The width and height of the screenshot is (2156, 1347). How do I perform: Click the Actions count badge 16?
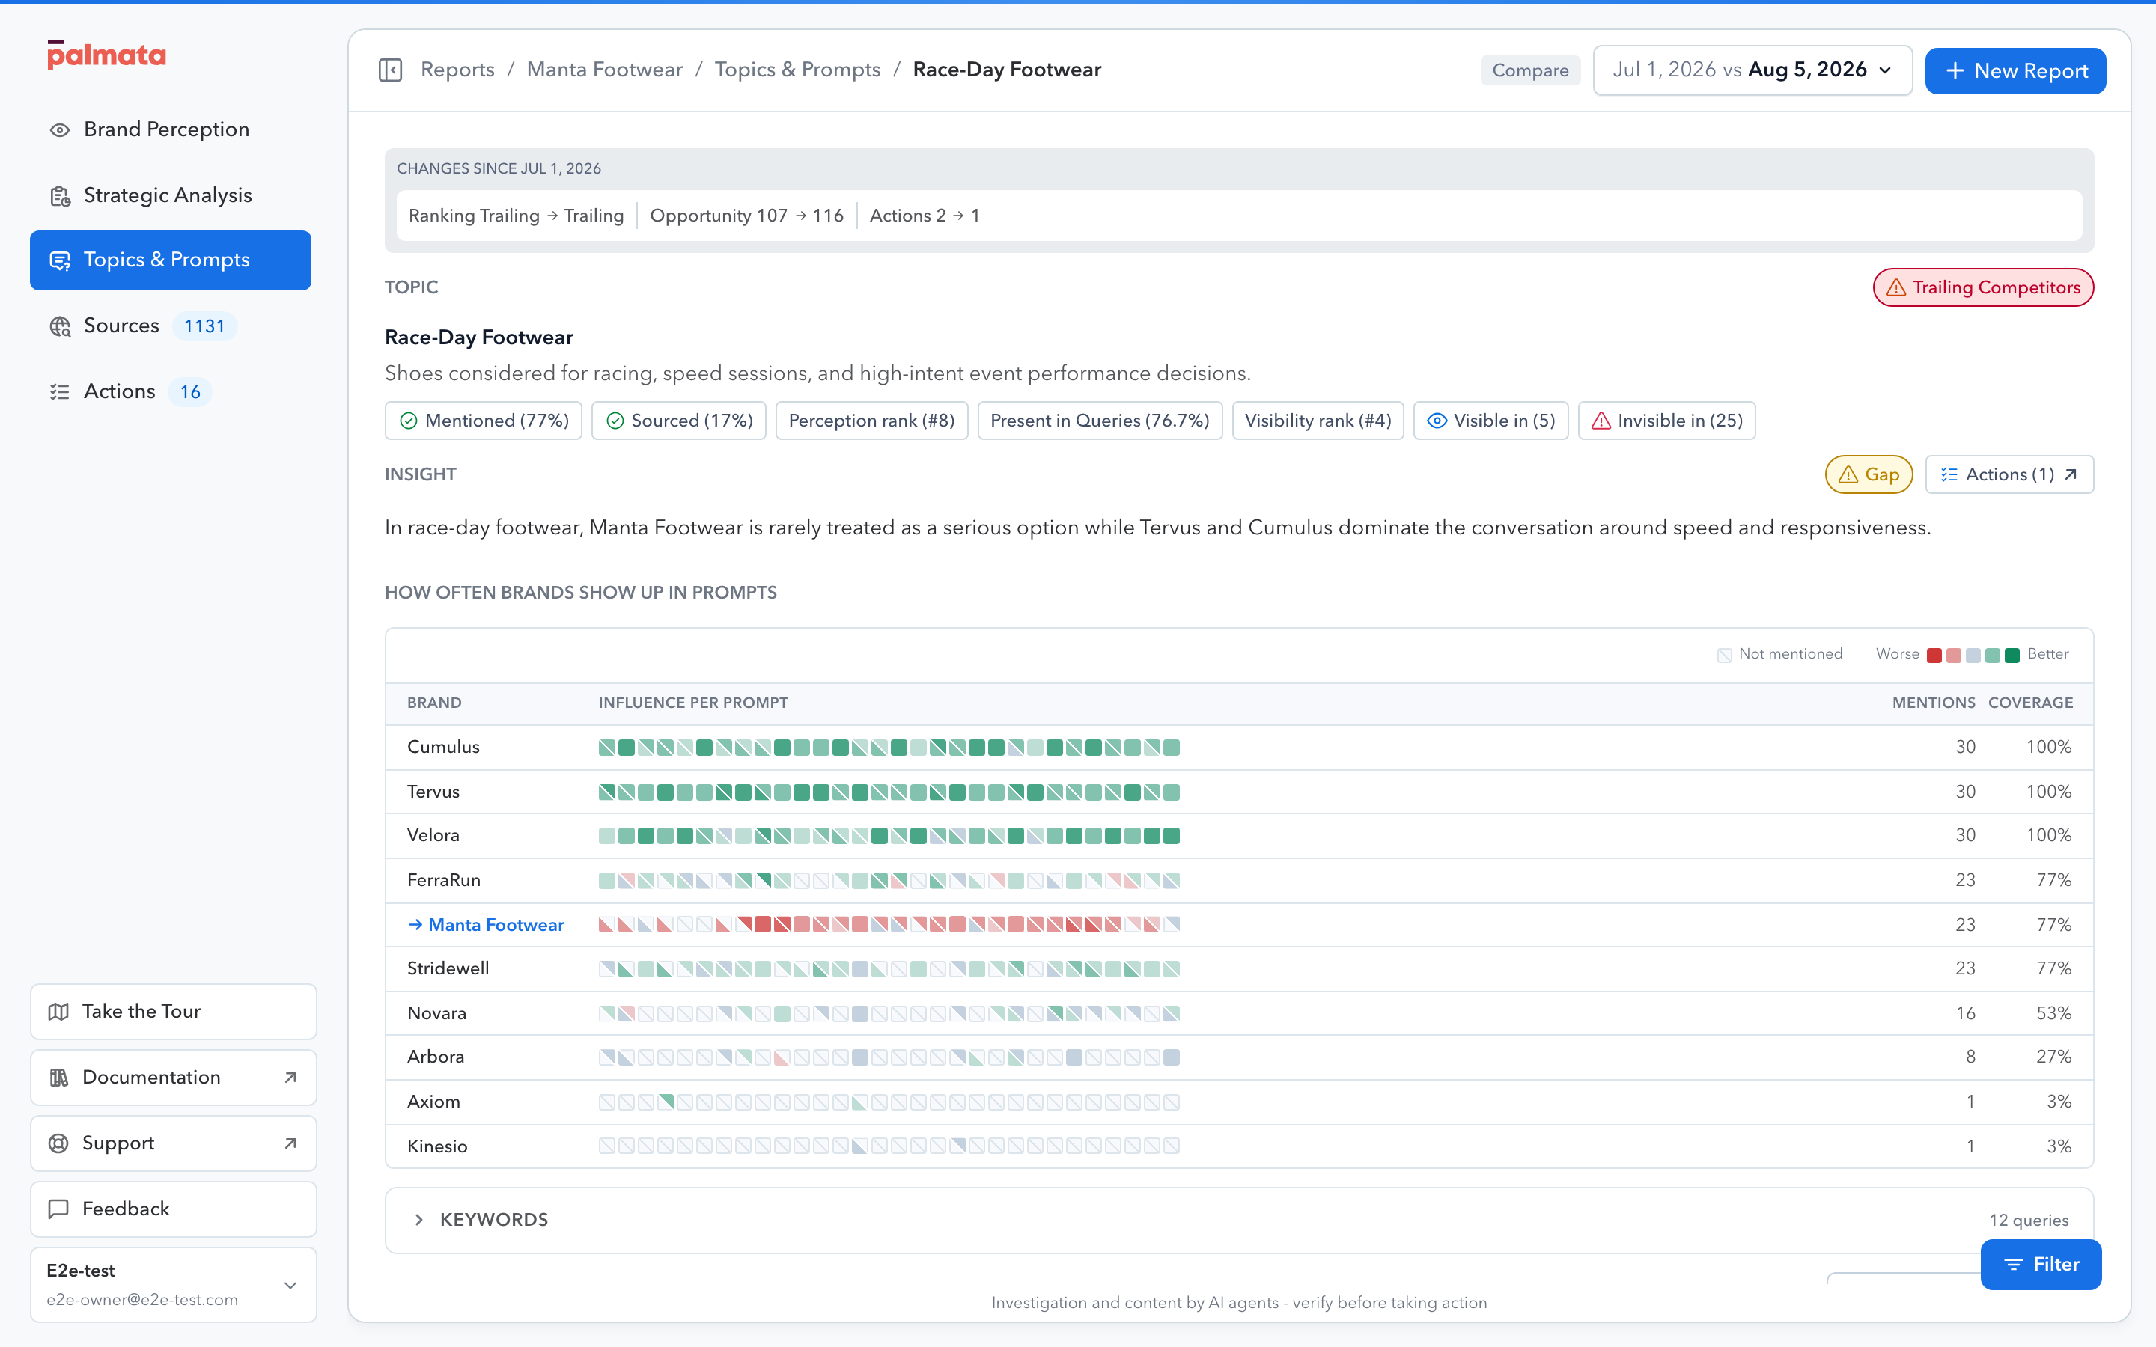tap(189, 392)
